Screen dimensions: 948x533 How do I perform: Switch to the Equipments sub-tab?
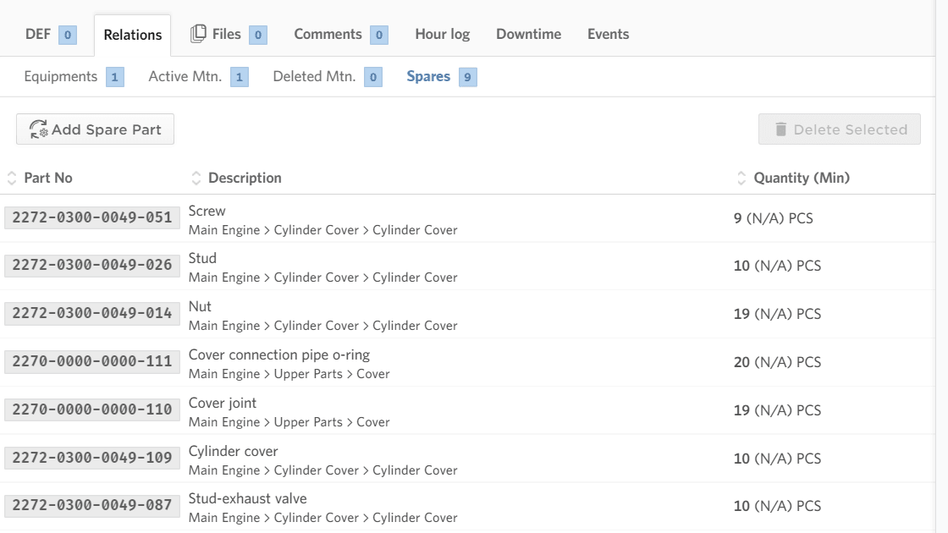point(62,76)
